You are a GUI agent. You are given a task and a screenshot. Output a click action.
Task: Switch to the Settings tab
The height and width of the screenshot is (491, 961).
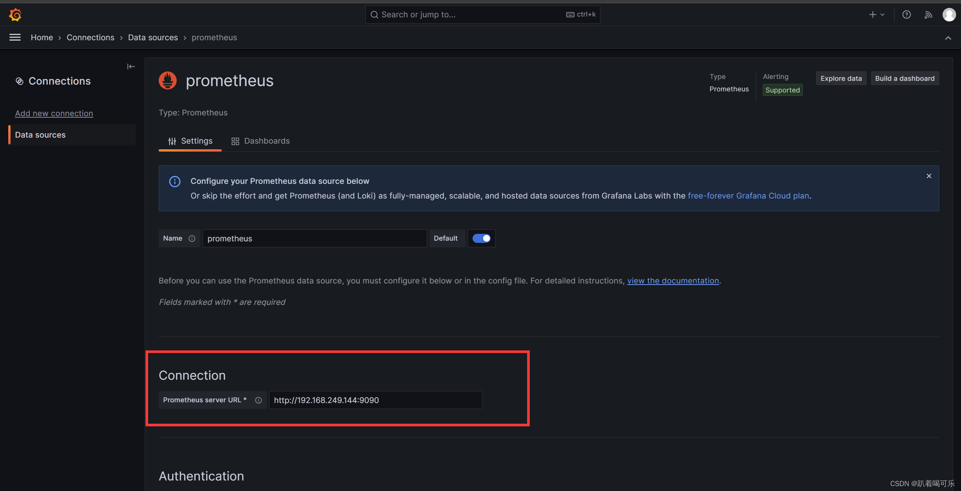[x=190, y=141]
